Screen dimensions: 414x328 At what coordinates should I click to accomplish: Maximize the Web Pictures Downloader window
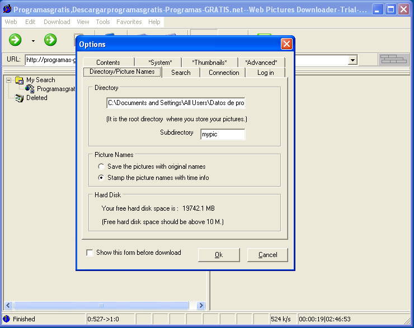click(391, 9)
